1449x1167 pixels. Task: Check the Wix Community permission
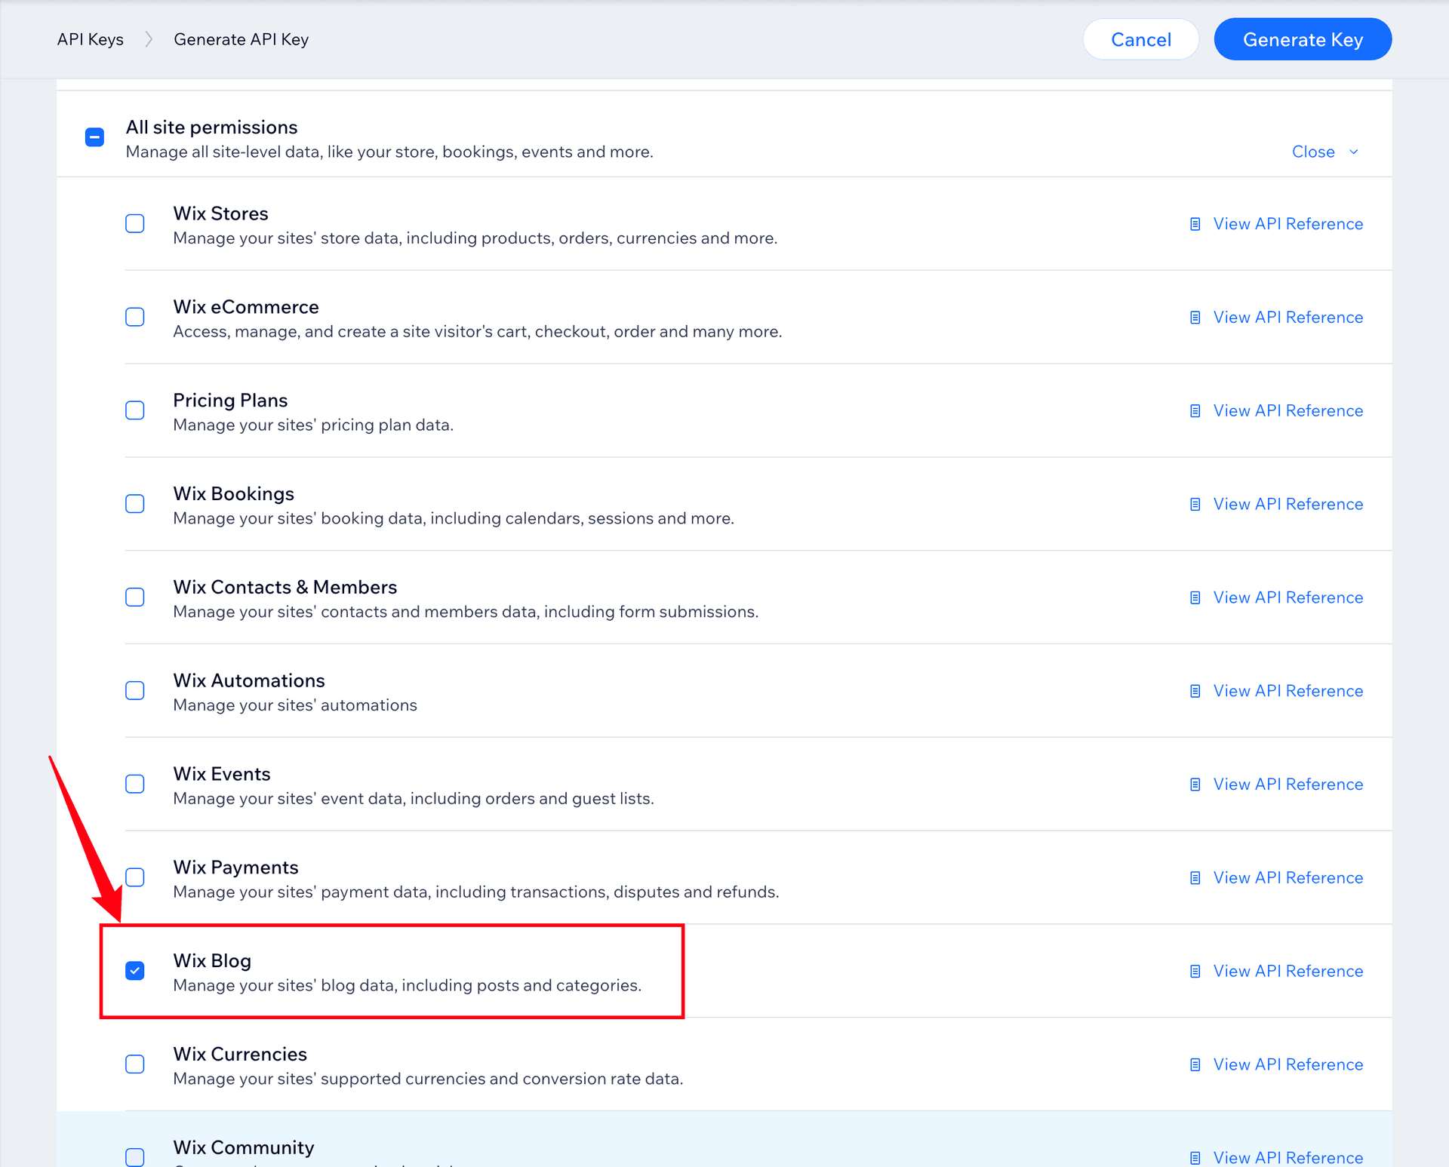click(134, 1156)
